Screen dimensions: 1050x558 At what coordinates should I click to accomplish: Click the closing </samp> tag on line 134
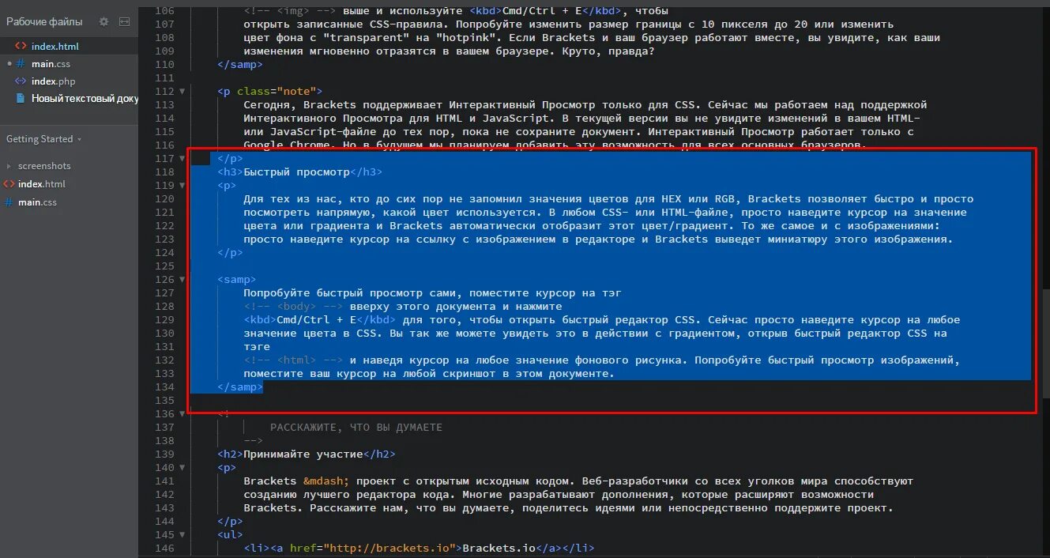(x=240, y=387)
